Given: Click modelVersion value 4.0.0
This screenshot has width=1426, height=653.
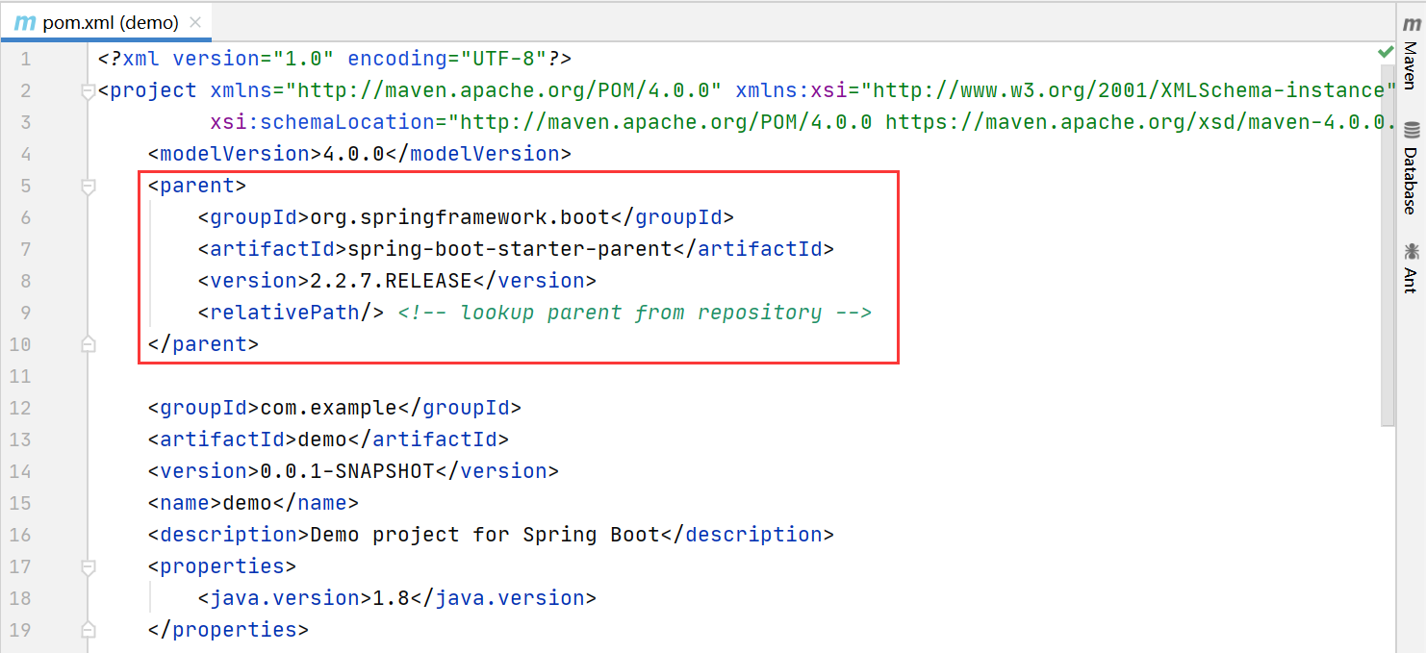Looking at the screenshot, I should (353, 154).
